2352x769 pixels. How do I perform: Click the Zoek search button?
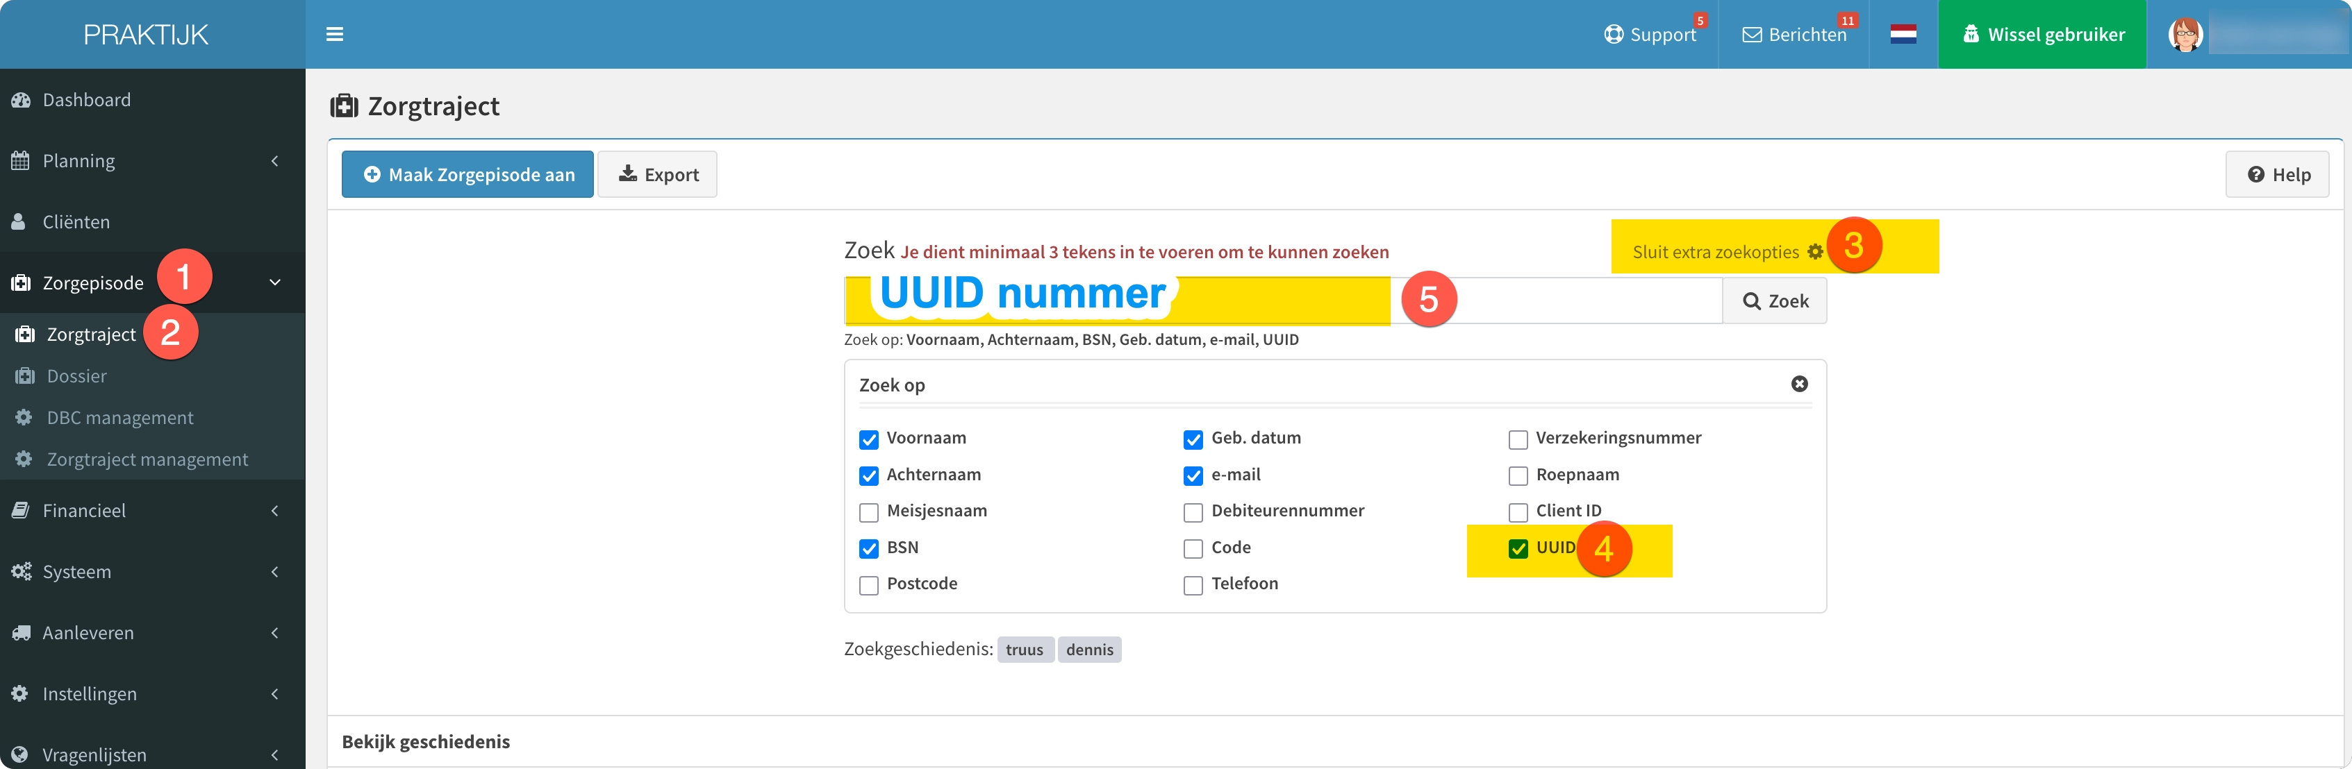click(1774, 300)
